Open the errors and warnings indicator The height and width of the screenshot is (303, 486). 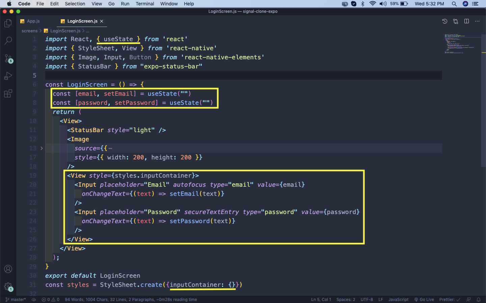coord(51,300)
